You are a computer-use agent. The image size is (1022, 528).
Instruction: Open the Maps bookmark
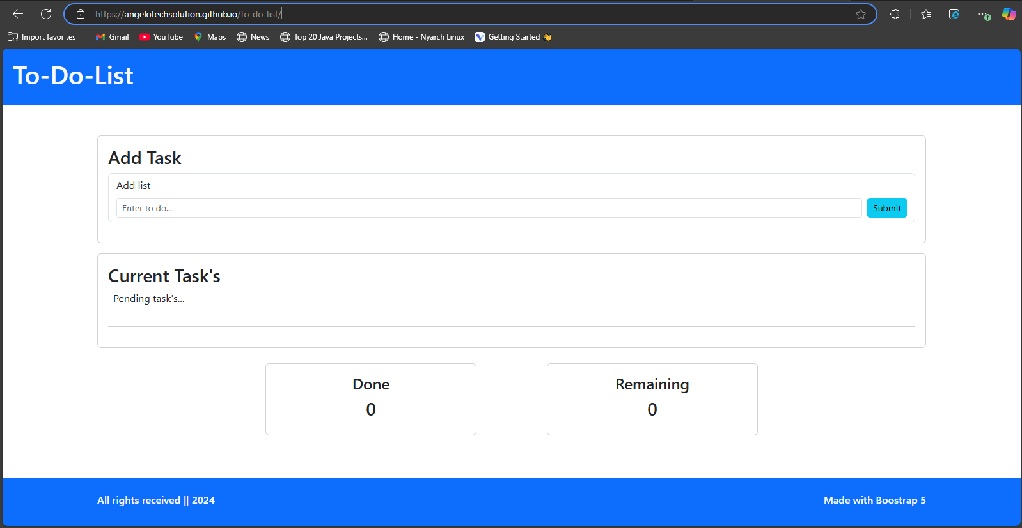pyautogui.click(x=210, y=37)
